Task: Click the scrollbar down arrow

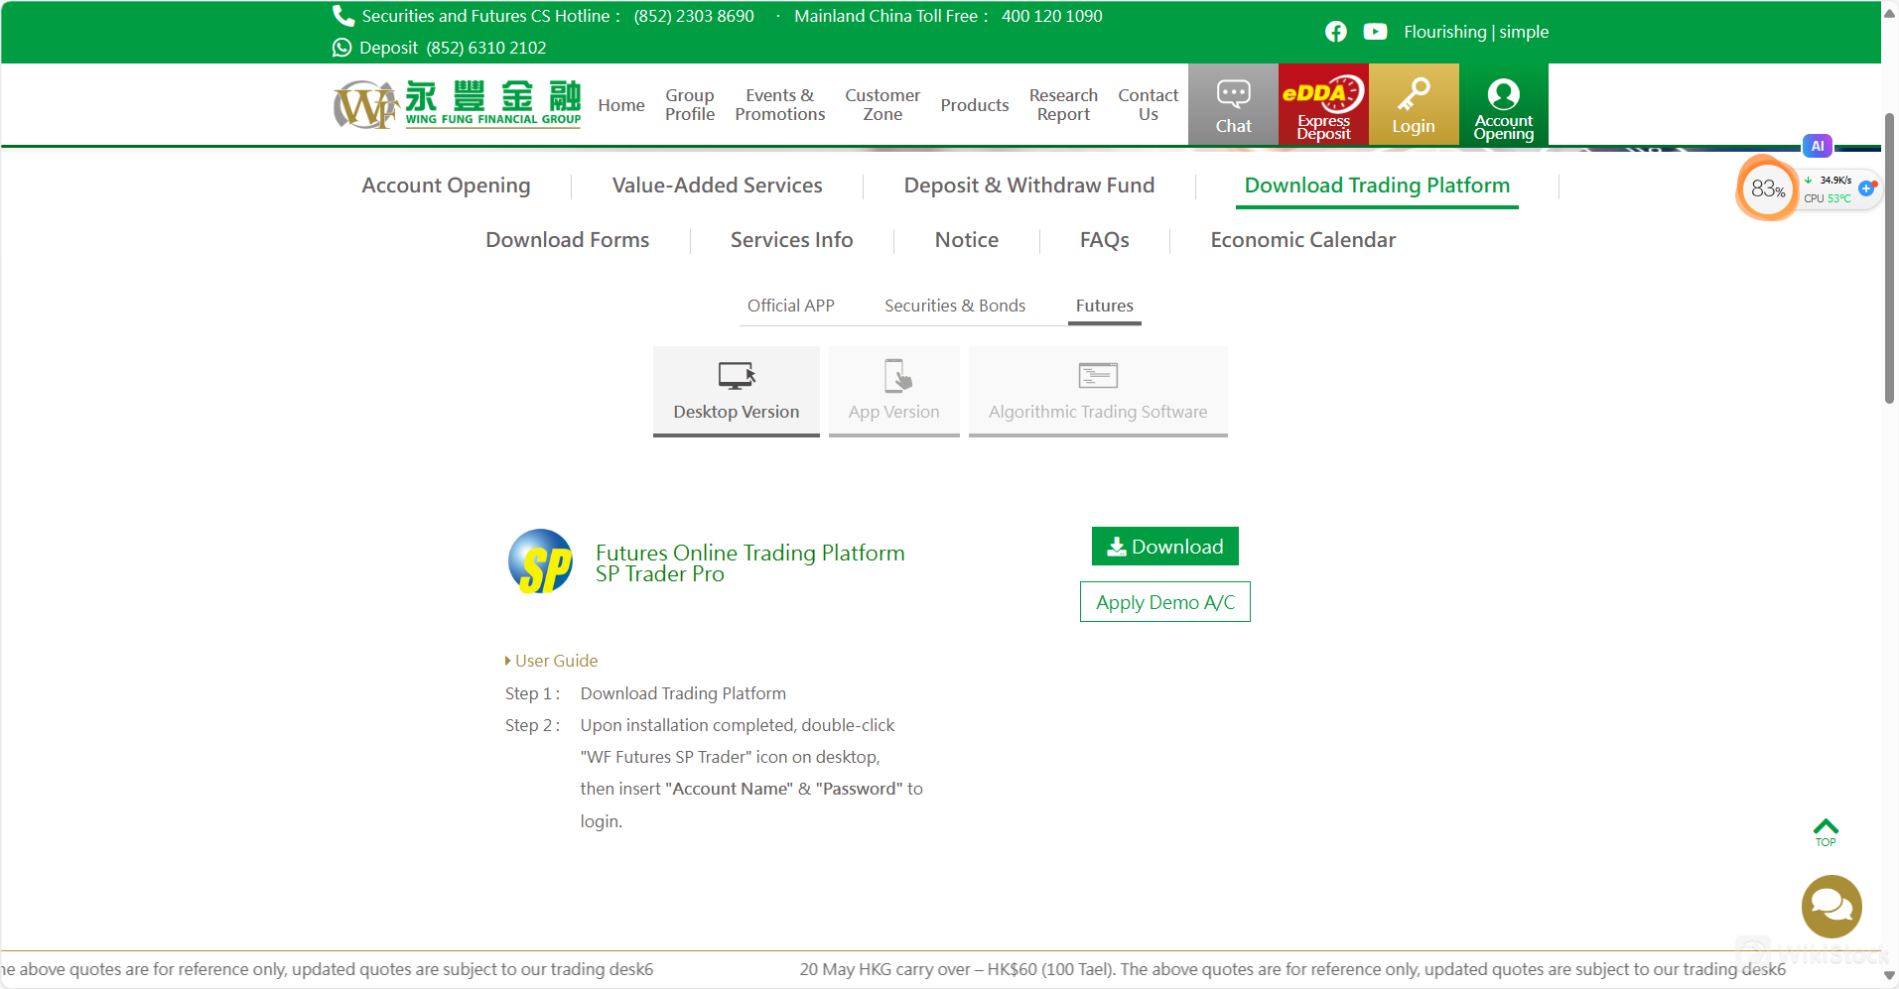Action: pyautogui.click(x=1890, y=976)
